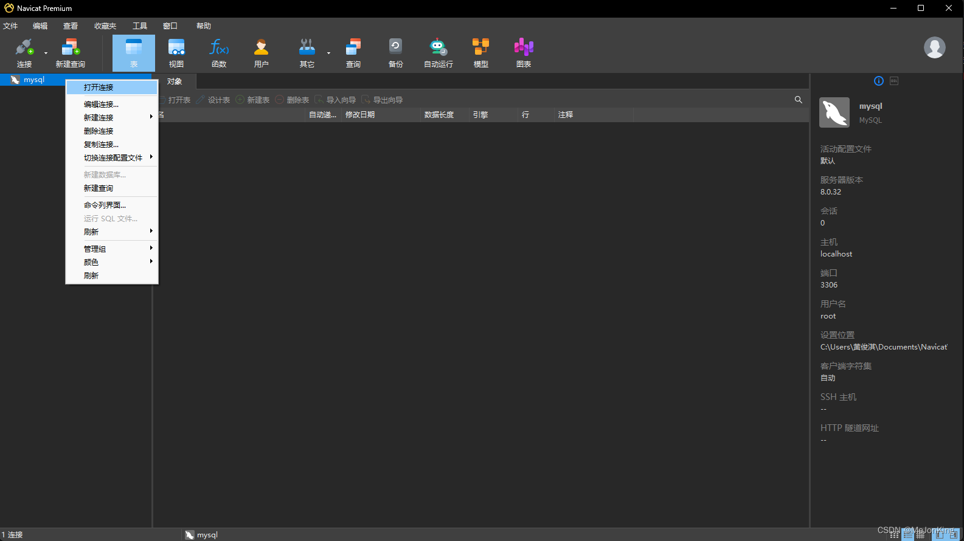964x541 pixels.
Task: Click the mysql dolphin thumbnail in info panel
Action: (x=834, y=112)
